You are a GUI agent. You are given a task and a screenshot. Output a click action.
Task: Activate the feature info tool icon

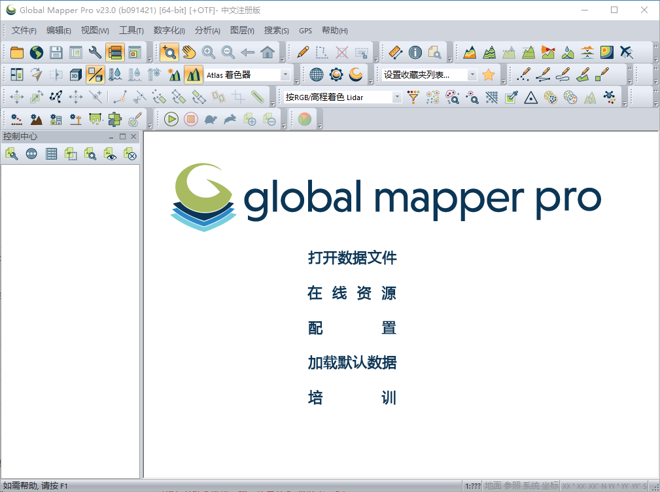coord(415,52)
